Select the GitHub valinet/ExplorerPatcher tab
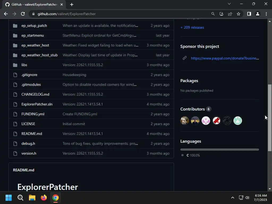Viewport: 272px width, 204px height. click(34, 5)
